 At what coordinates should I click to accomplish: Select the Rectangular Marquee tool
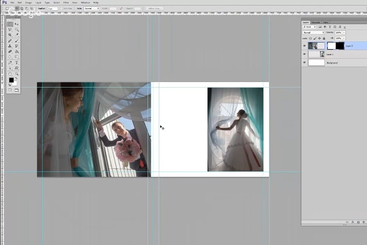pos(10,24)
